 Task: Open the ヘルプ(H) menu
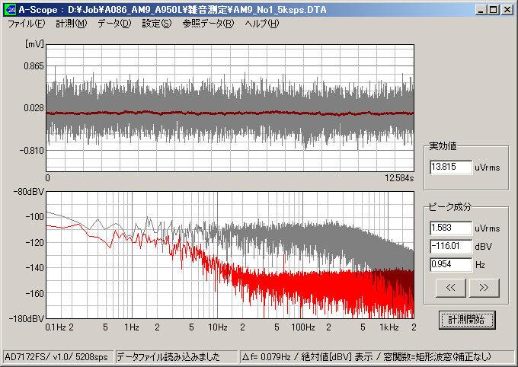pyautogui.click(x=261, y=24)
